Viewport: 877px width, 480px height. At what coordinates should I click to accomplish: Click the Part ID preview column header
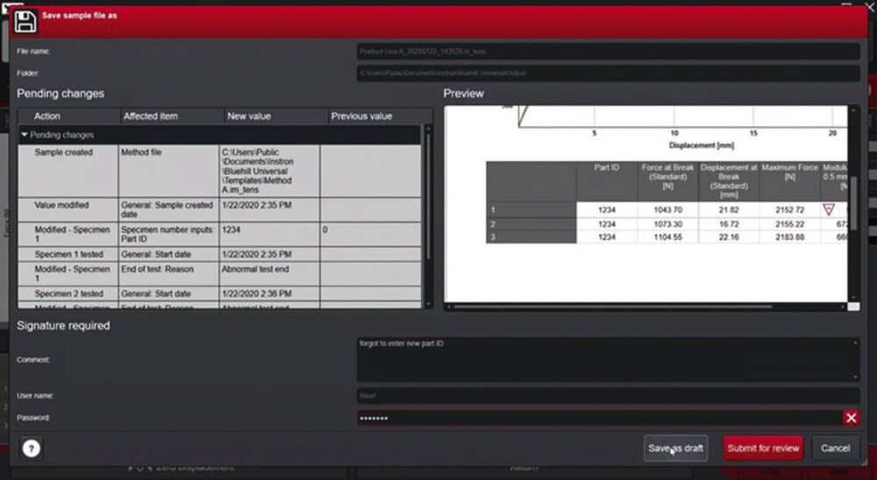click(x=607, y=181)
